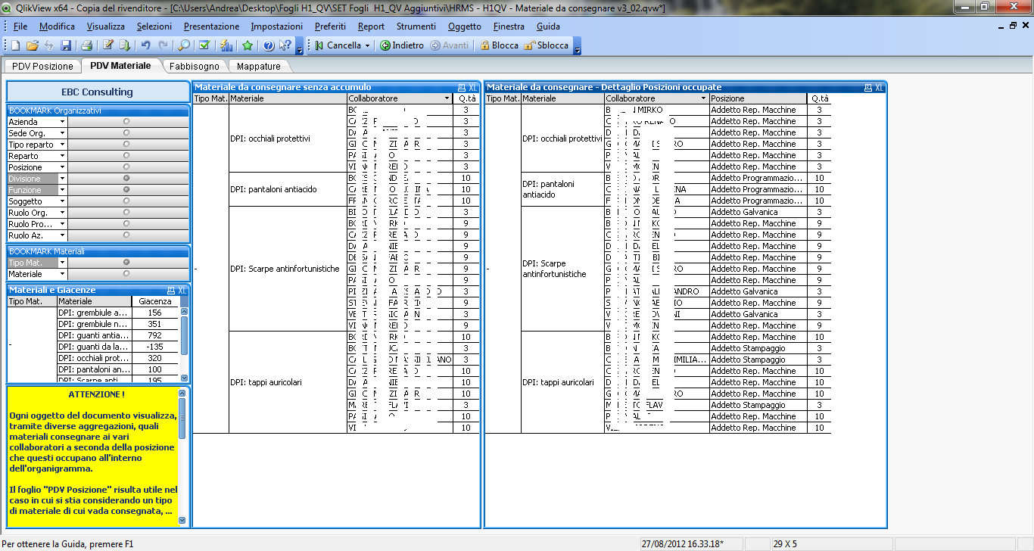This screenshot has height=551, width=1034.
Task: Expand the Tipo reparto dropdown
Action: point(62,145)
